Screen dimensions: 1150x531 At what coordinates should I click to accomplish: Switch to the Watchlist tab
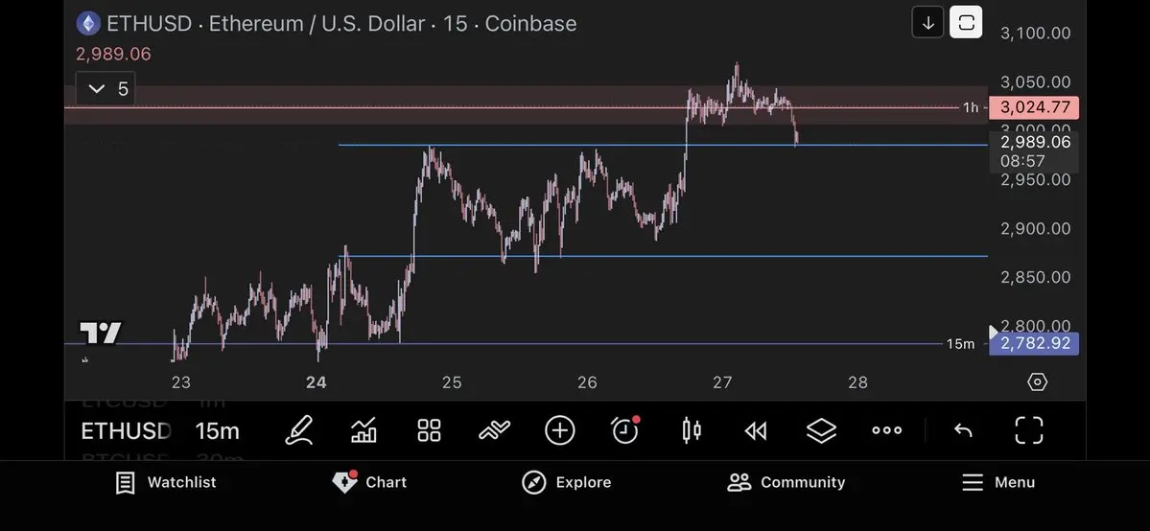pos(166,482)
